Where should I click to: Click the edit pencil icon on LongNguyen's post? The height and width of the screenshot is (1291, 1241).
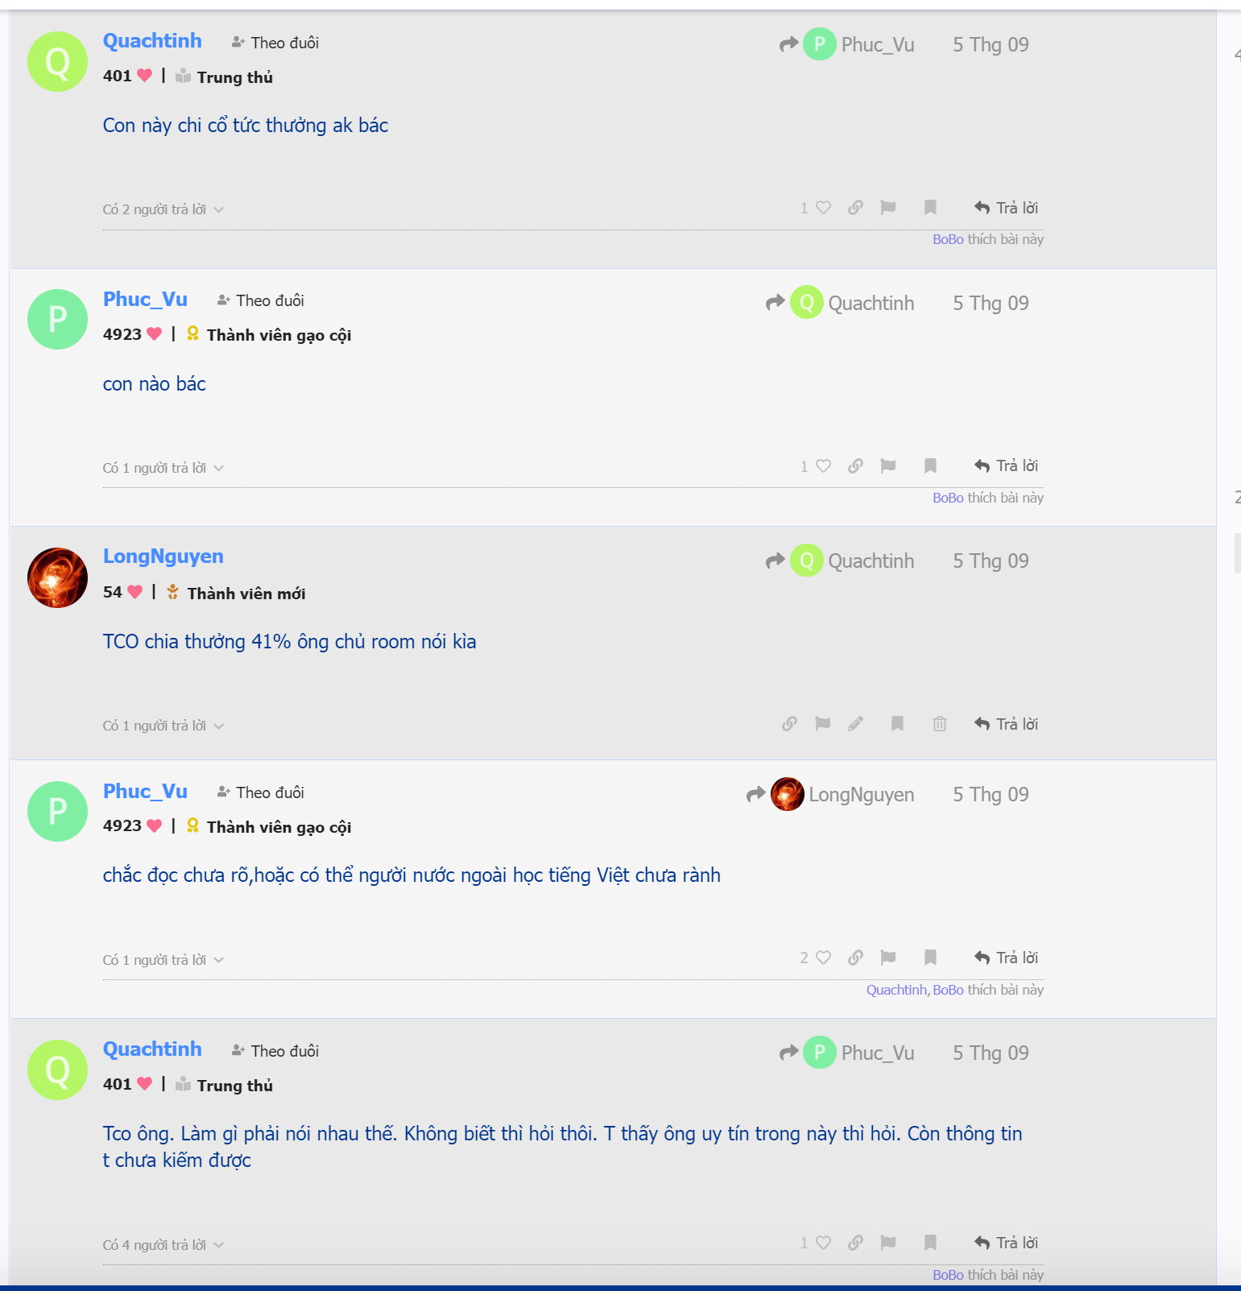855,724
